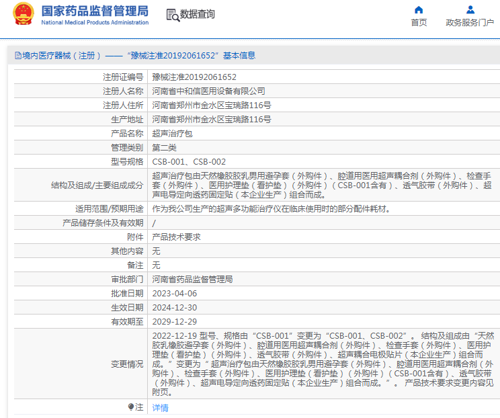Click the slash value for storage conditions
Viewport: 500px width, 418px height.
pyautogui.click(x=154, y=223)
